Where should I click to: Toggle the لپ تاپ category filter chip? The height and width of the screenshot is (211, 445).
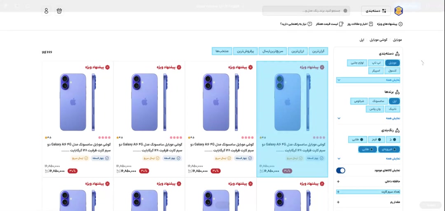click(x=376, y=63)
